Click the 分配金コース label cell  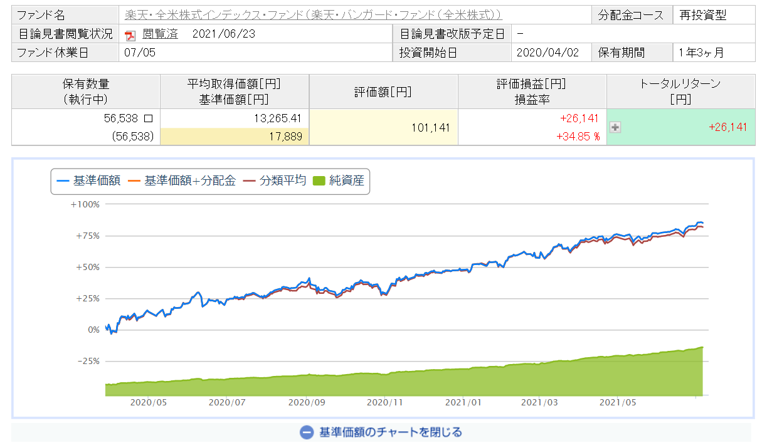point(632,16)
